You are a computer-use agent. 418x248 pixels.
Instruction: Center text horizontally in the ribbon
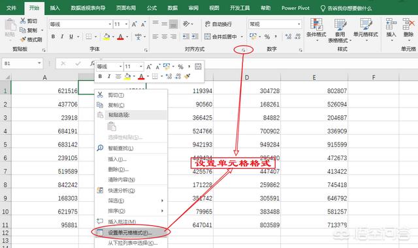165,36
